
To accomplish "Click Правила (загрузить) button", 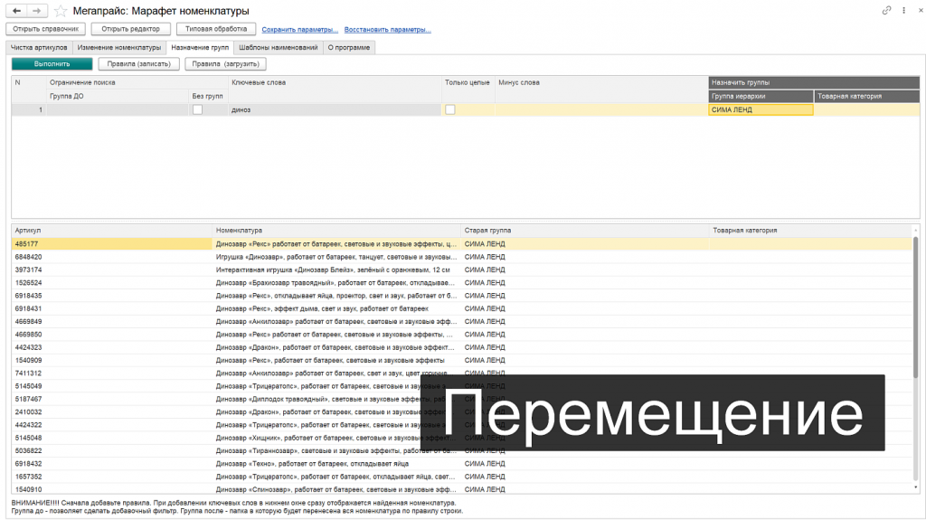I will point(225,64).
